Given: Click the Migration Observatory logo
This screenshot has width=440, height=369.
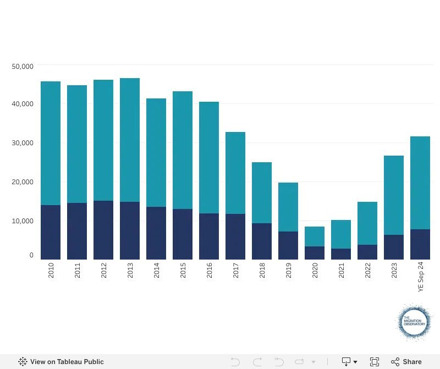Looking at the screenshot, I should 414,322.
